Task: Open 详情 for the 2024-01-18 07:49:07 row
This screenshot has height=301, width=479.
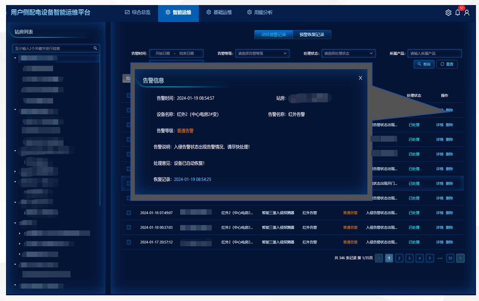Action: [440, 213]
